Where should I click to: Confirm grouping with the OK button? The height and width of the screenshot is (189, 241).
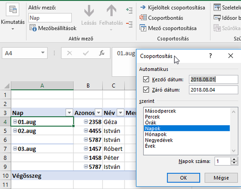183,178
